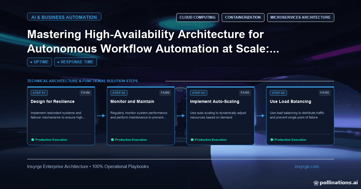
Task: Click the Monitor and Maintain card title
Action: click(x=132, y=102)
